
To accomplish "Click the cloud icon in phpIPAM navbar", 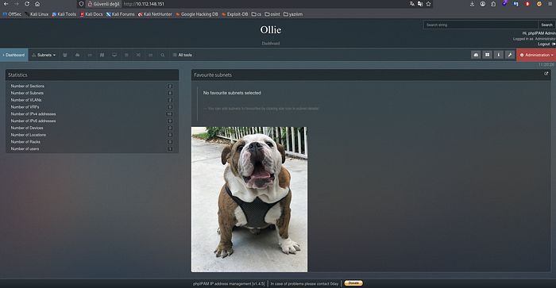I will coord(77,55).
